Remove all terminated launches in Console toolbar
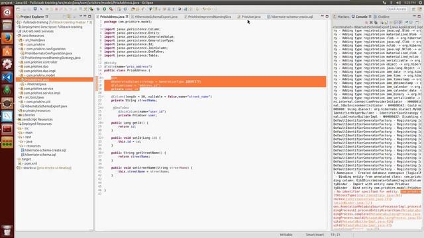 [x=376, y=22]
